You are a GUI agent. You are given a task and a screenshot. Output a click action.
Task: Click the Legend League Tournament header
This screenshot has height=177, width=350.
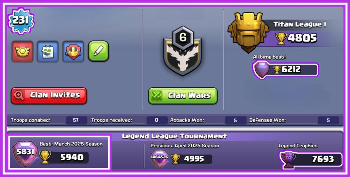174,136
